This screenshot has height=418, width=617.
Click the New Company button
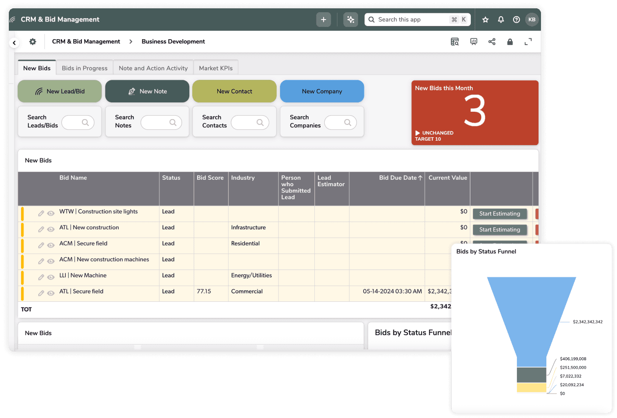322,91
